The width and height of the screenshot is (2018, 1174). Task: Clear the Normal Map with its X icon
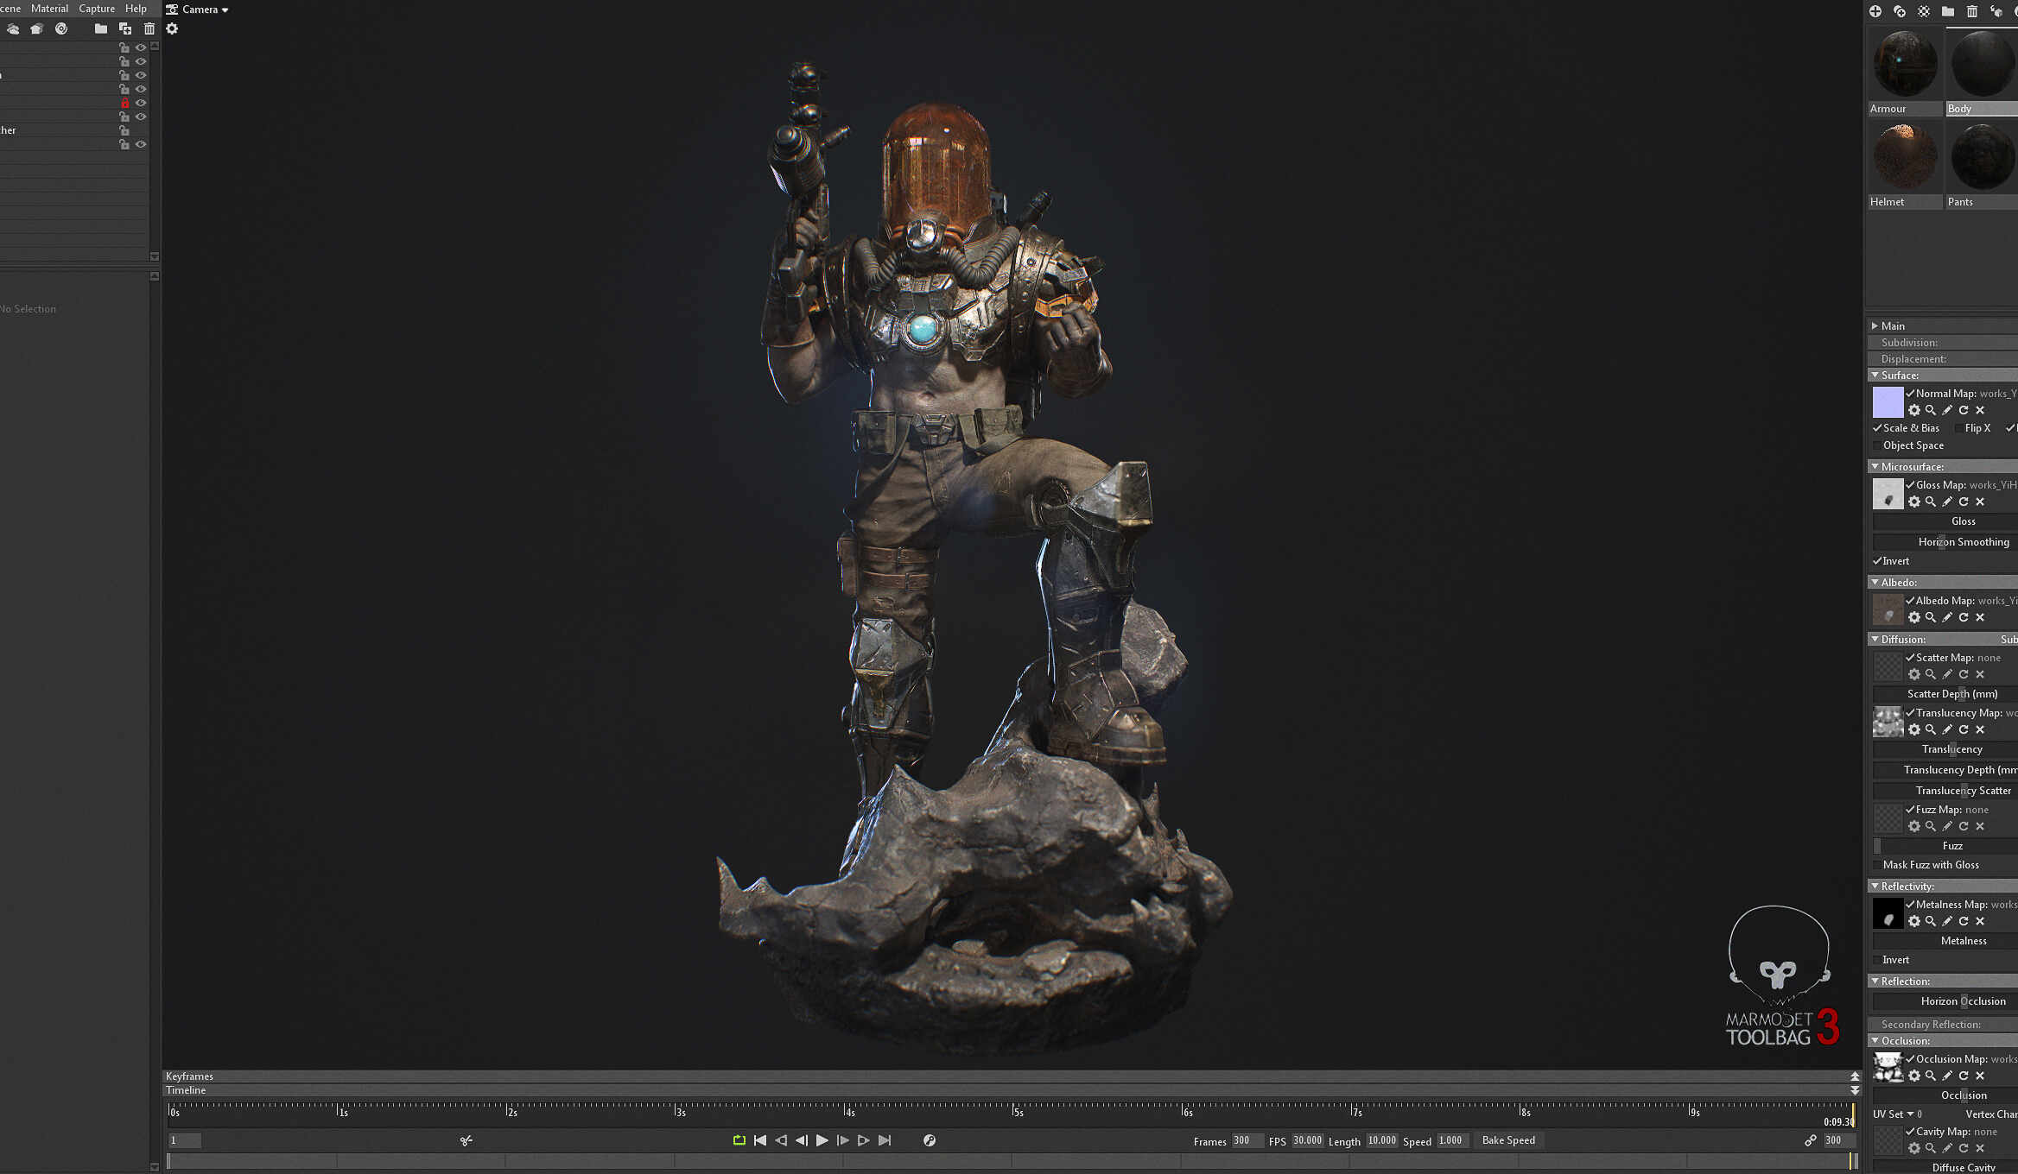point(1980,410)
